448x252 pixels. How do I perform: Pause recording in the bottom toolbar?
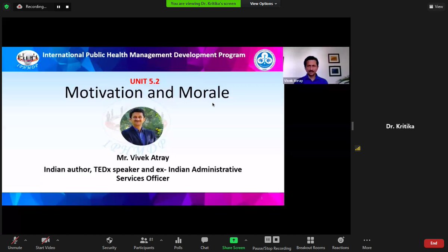pos(268,240)
